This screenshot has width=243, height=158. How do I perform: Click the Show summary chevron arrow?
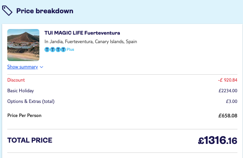[x=41, y=67]
